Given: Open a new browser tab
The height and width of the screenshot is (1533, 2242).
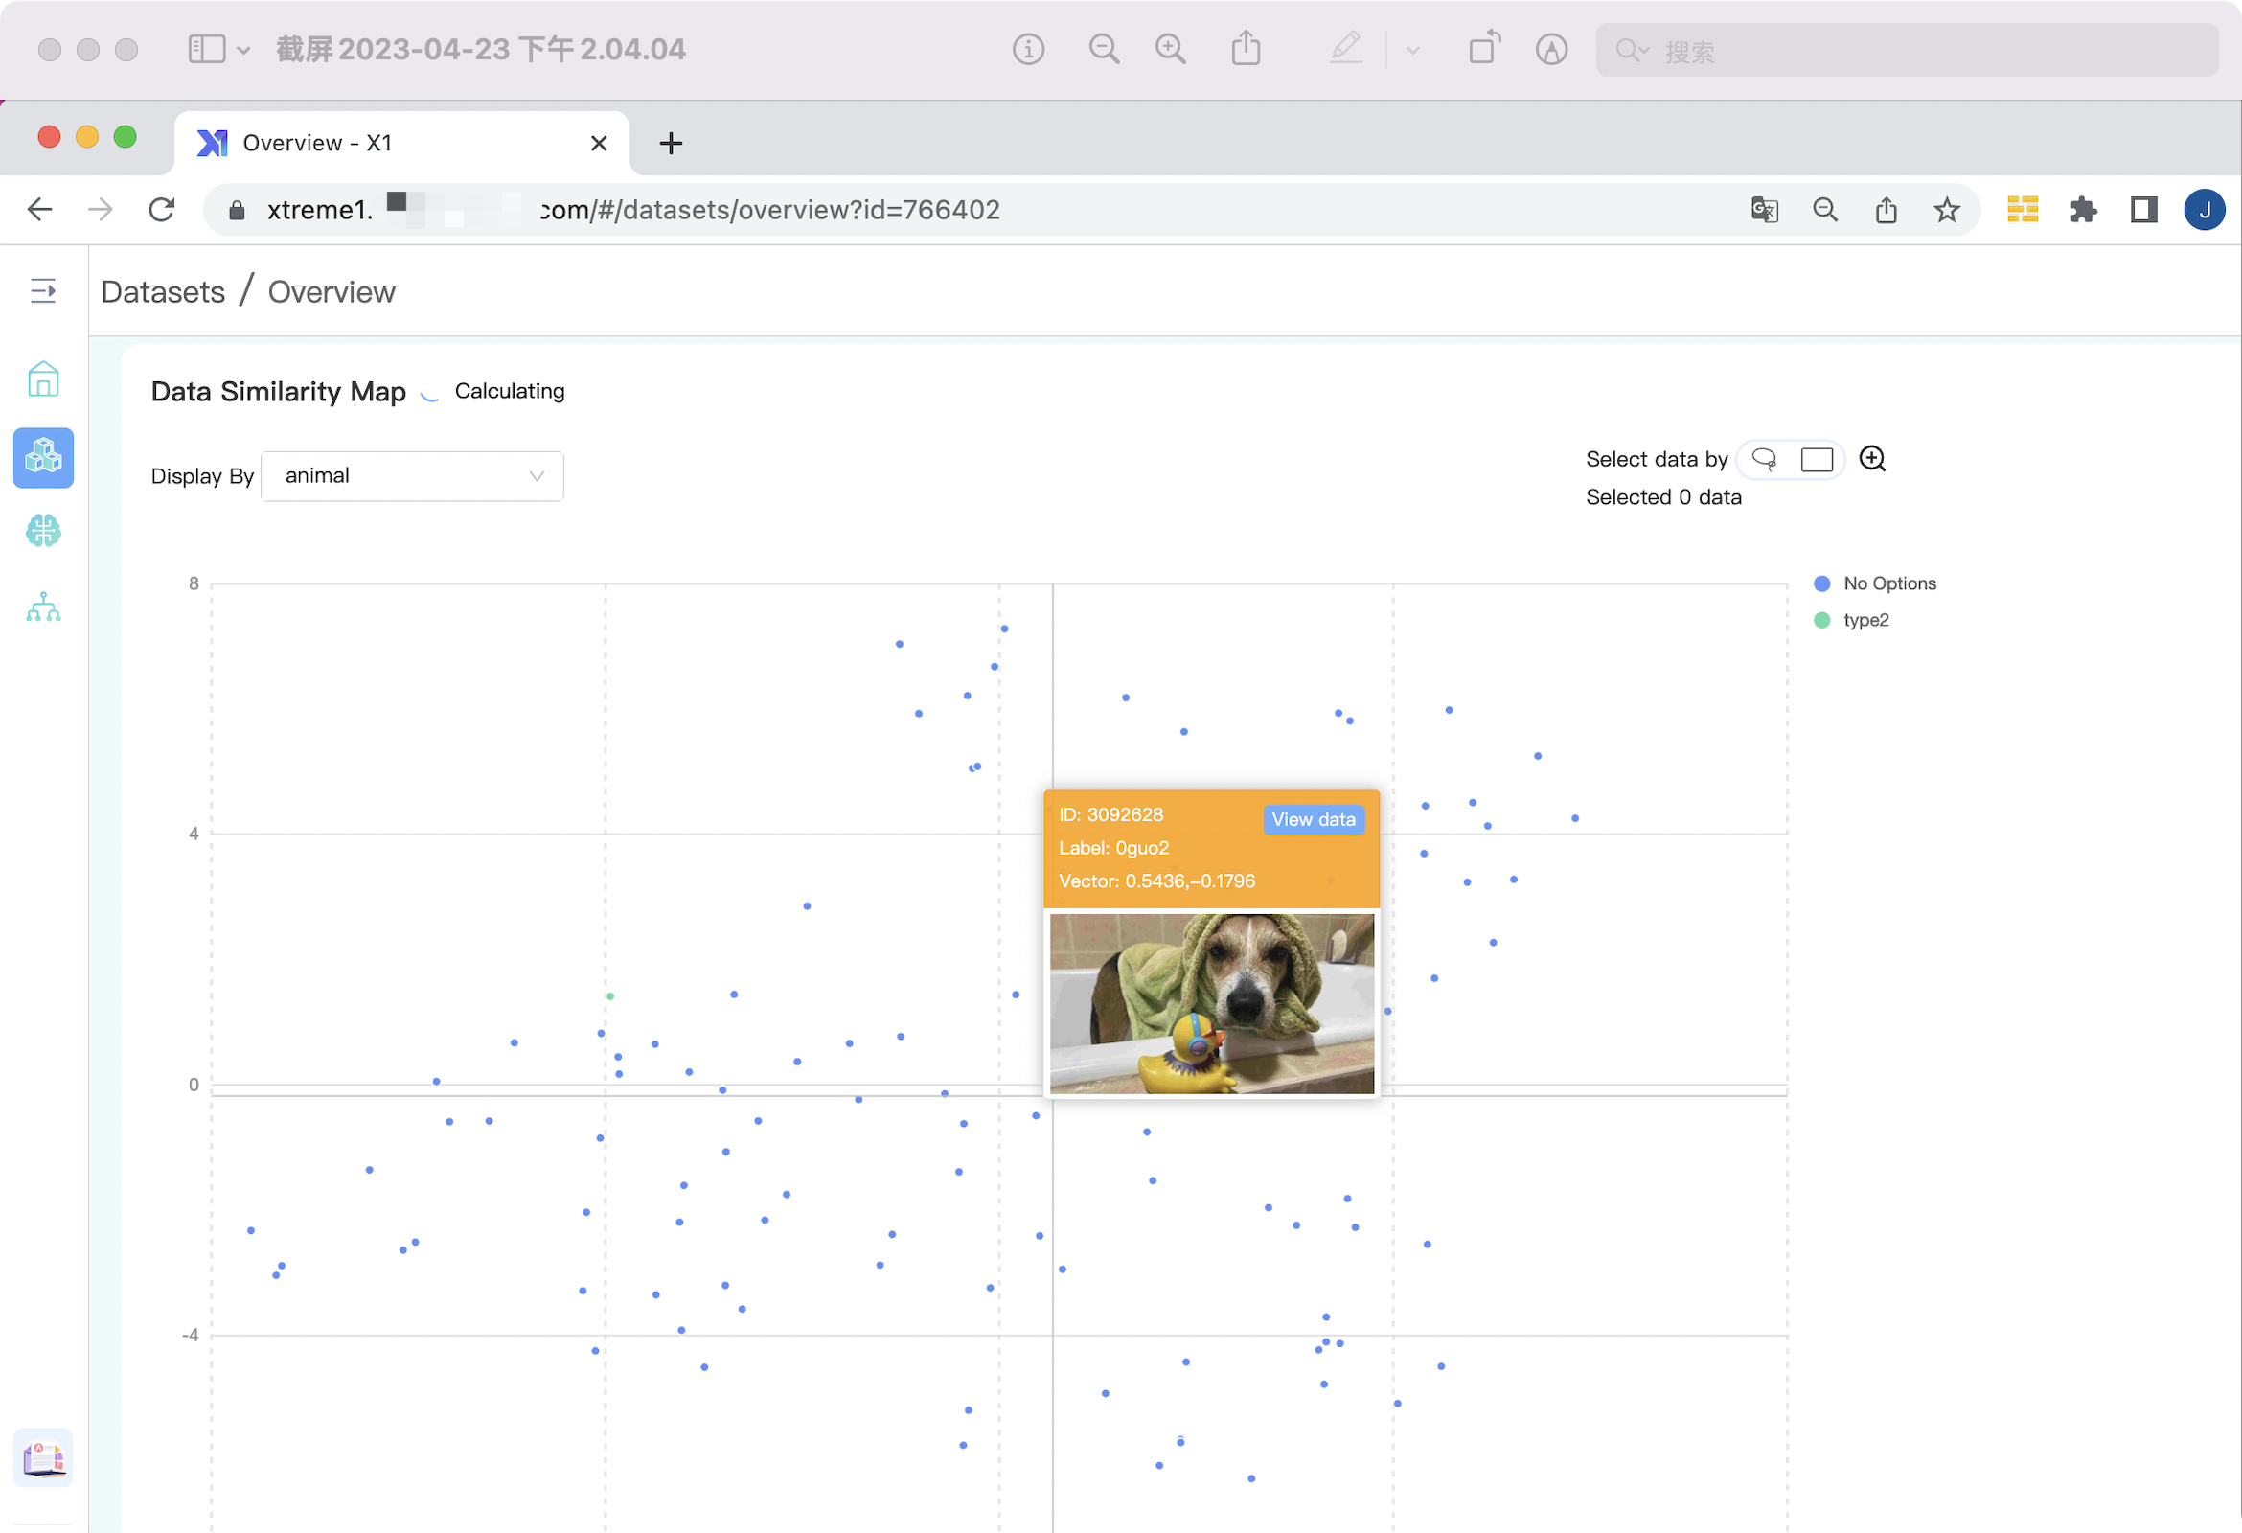Looking at the screenshot, I should point(671,144).
